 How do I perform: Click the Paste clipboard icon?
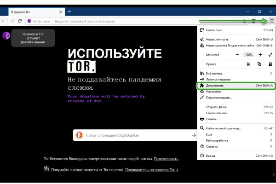[271, 64]
